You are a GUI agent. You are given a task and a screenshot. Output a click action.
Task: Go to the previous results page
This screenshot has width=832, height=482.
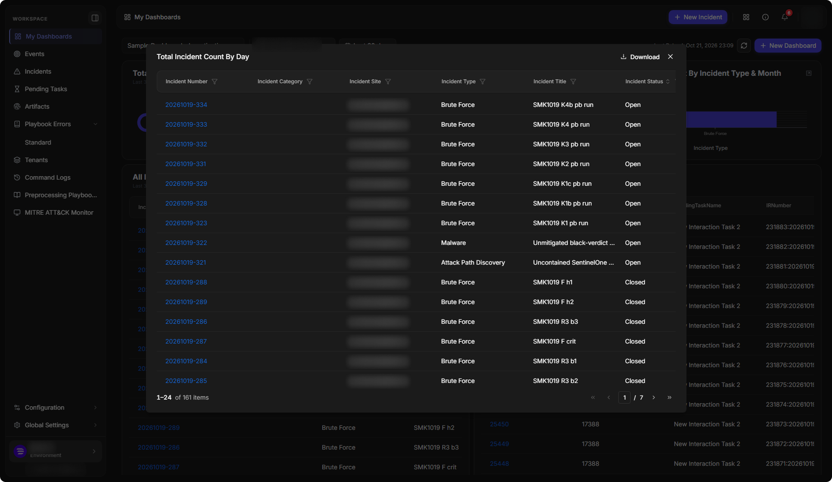609,397
